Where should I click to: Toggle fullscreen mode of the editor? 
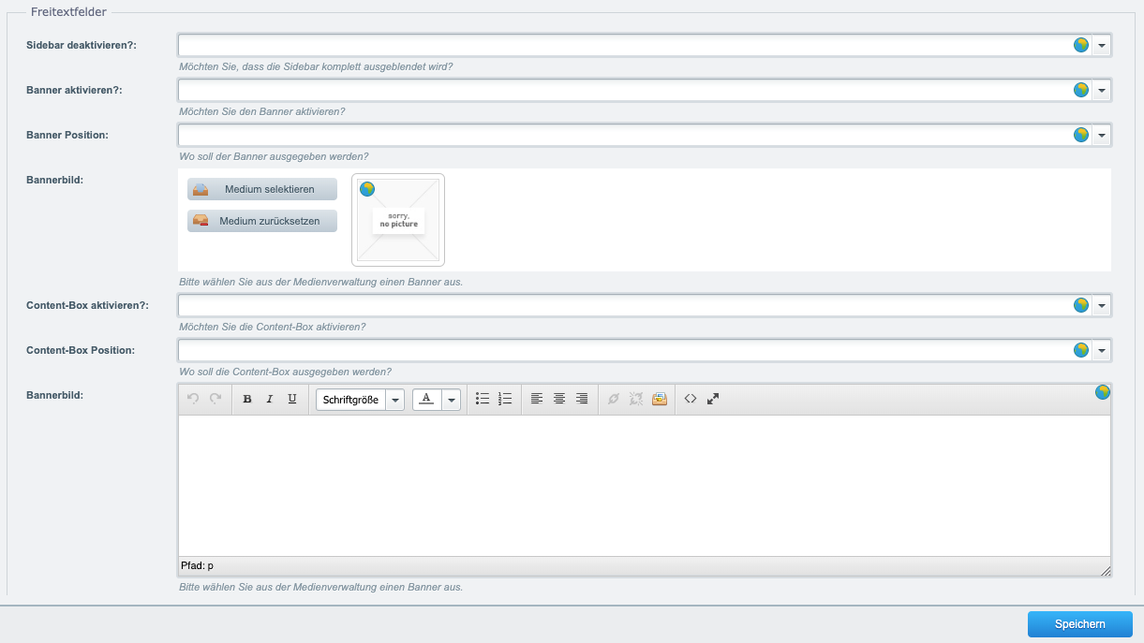713,399
